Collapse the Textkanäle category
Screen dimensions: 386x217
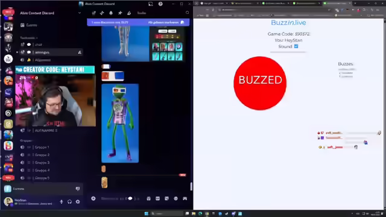(29, 38)
